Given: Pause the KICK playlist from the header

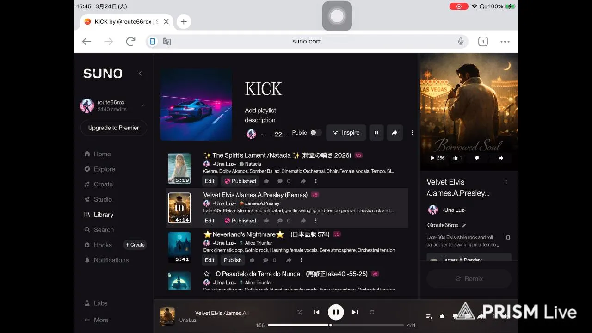Looking at the screenshot, I should tap(376, 133).
